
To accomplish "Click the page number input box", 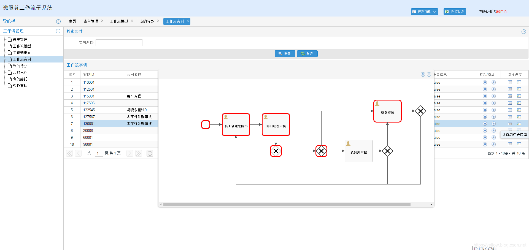I will pos(99,153).
